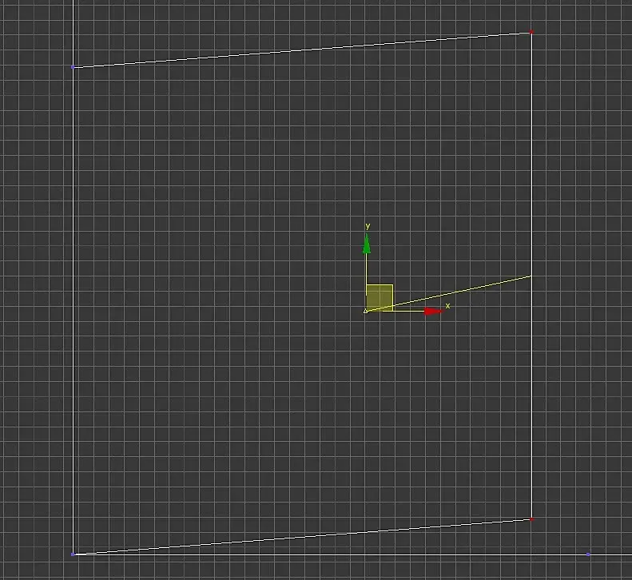Select the red vertex at lower-right of shape
Viewport: 632px width, 580px height.
coord(531,519)
